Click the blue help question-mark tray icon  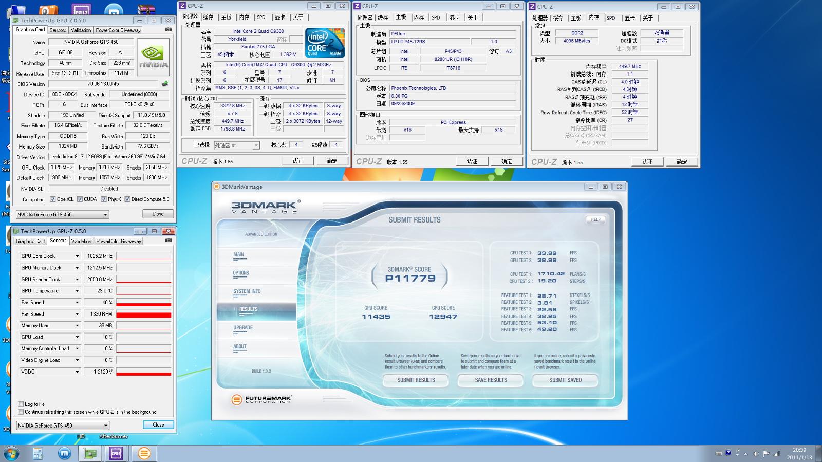pyautogui.click(x=728, y=453)
